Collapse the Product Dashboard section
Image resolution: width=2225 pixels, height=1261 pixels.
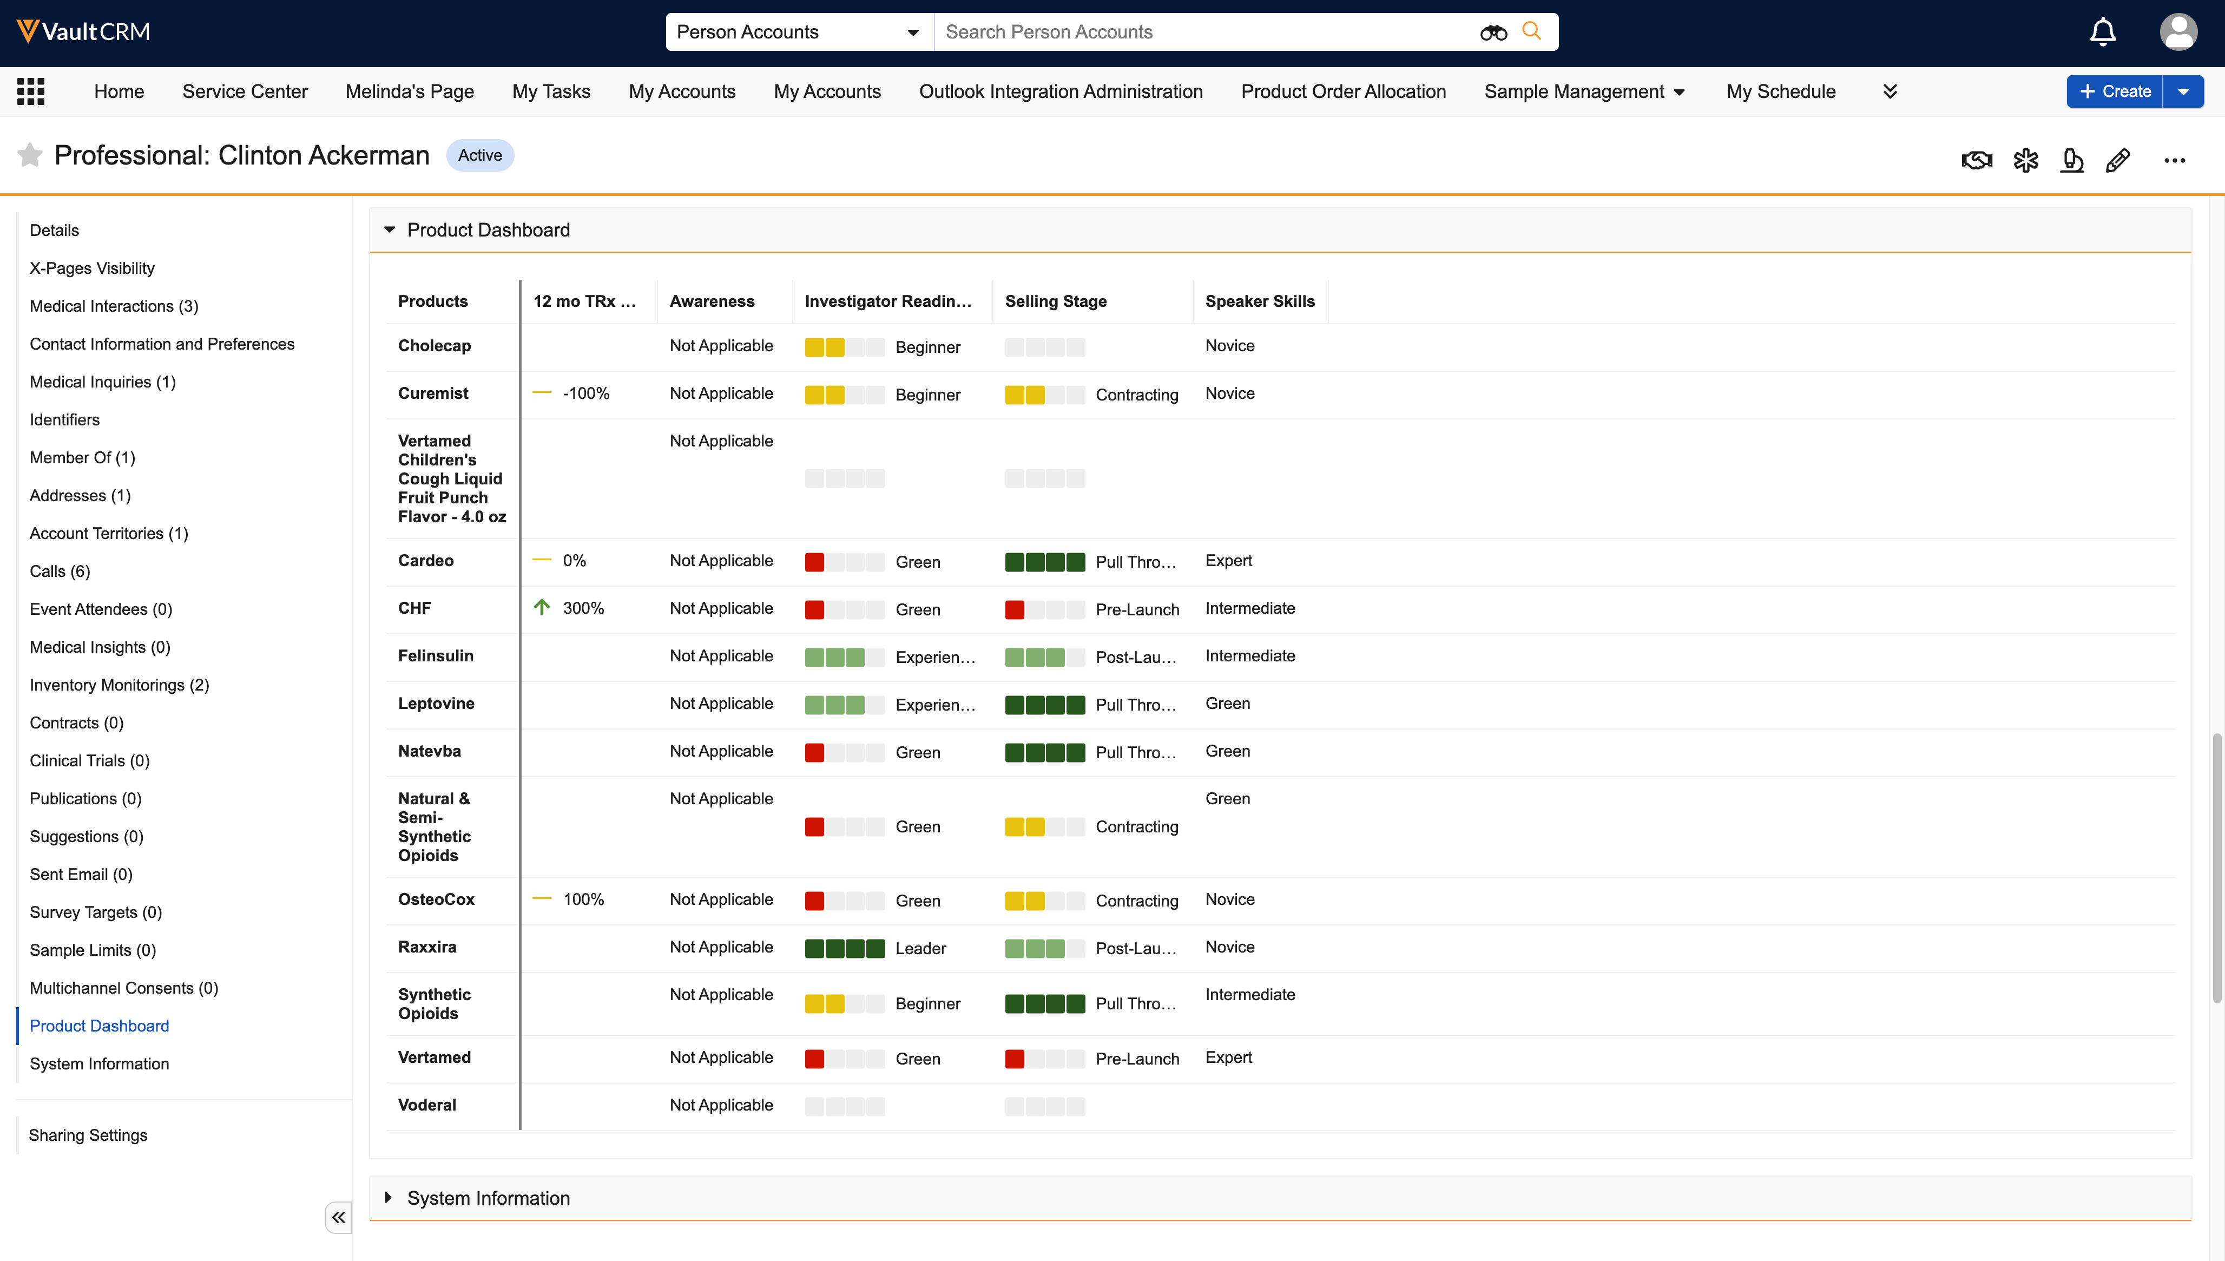tap(390, 229)
